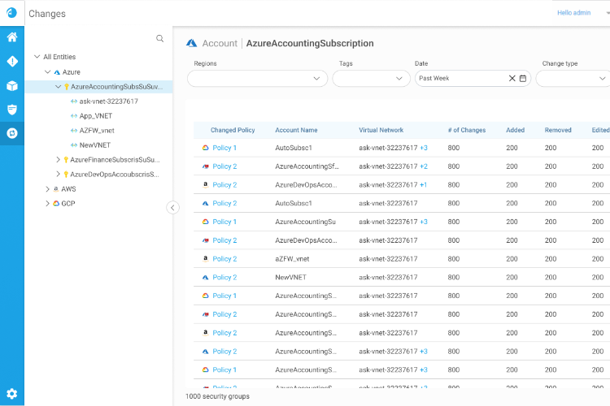
Task: Open the shield policy icon in sidebar
Action: click(12, 110)
